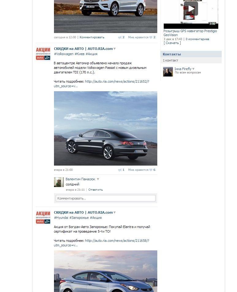This screenshot has height=292, width=237.
Task: Click Ответить on the солідний comment
Action: [x=95, y=190]
